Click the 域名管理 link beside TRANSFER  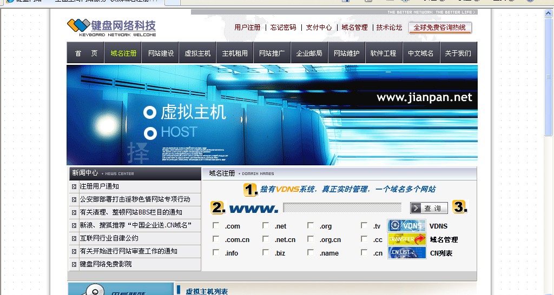(x=444, y=239)
